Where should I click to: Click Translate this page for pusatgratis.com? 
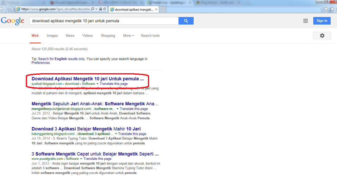click(98, 159)
